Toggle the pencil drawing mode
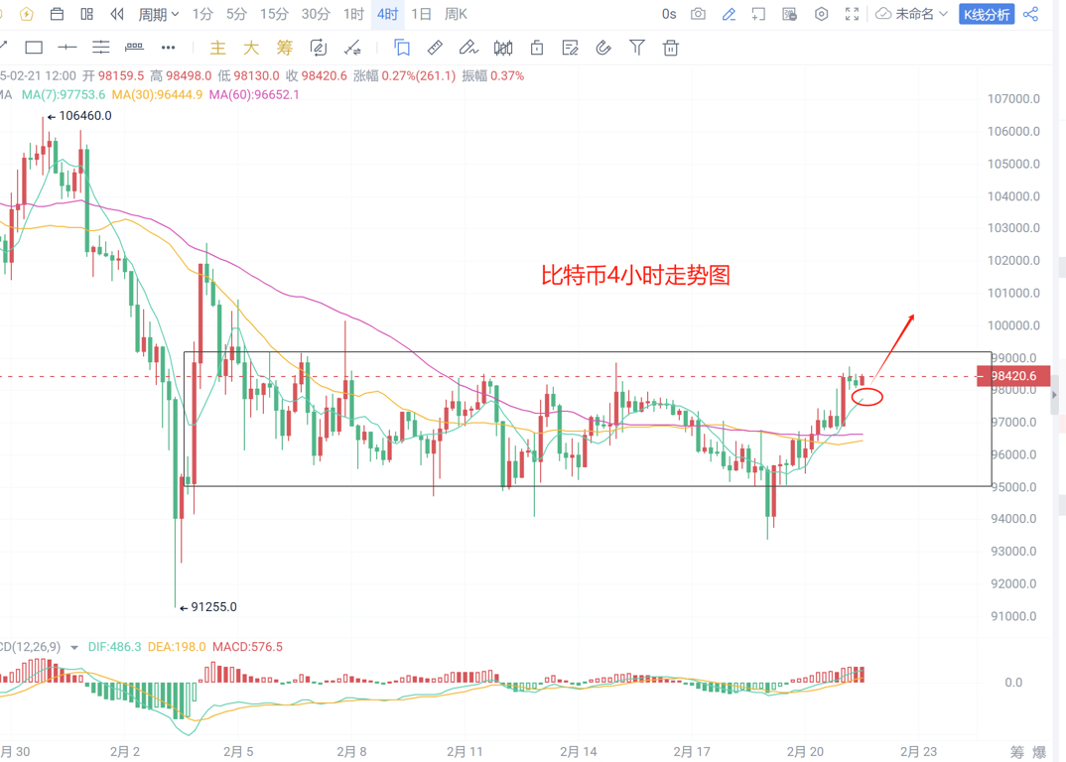Screen dimensions: 1066x762 (729, 14)
